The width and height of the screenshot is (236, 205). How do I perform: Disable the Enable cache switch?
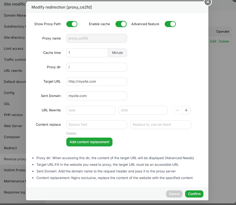pos(121,24)
